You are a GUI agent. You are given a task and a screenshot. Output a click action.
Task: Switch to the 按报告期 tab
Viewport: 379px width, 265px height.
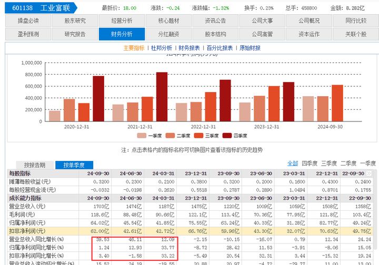[35, 165]
